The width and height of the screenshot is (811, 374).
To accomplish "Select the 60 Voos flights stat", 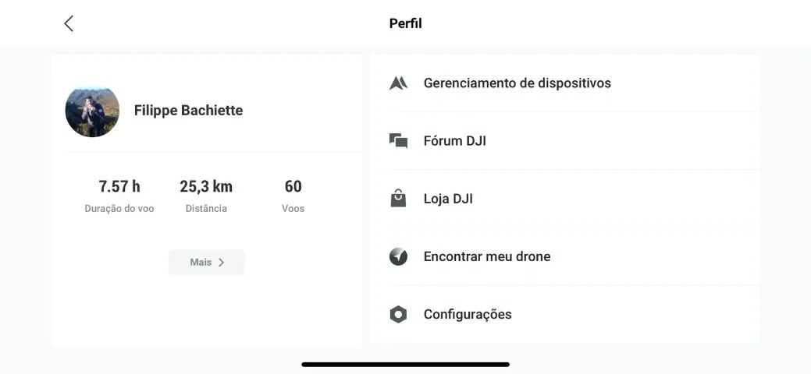I will click(x=293, y=195).
